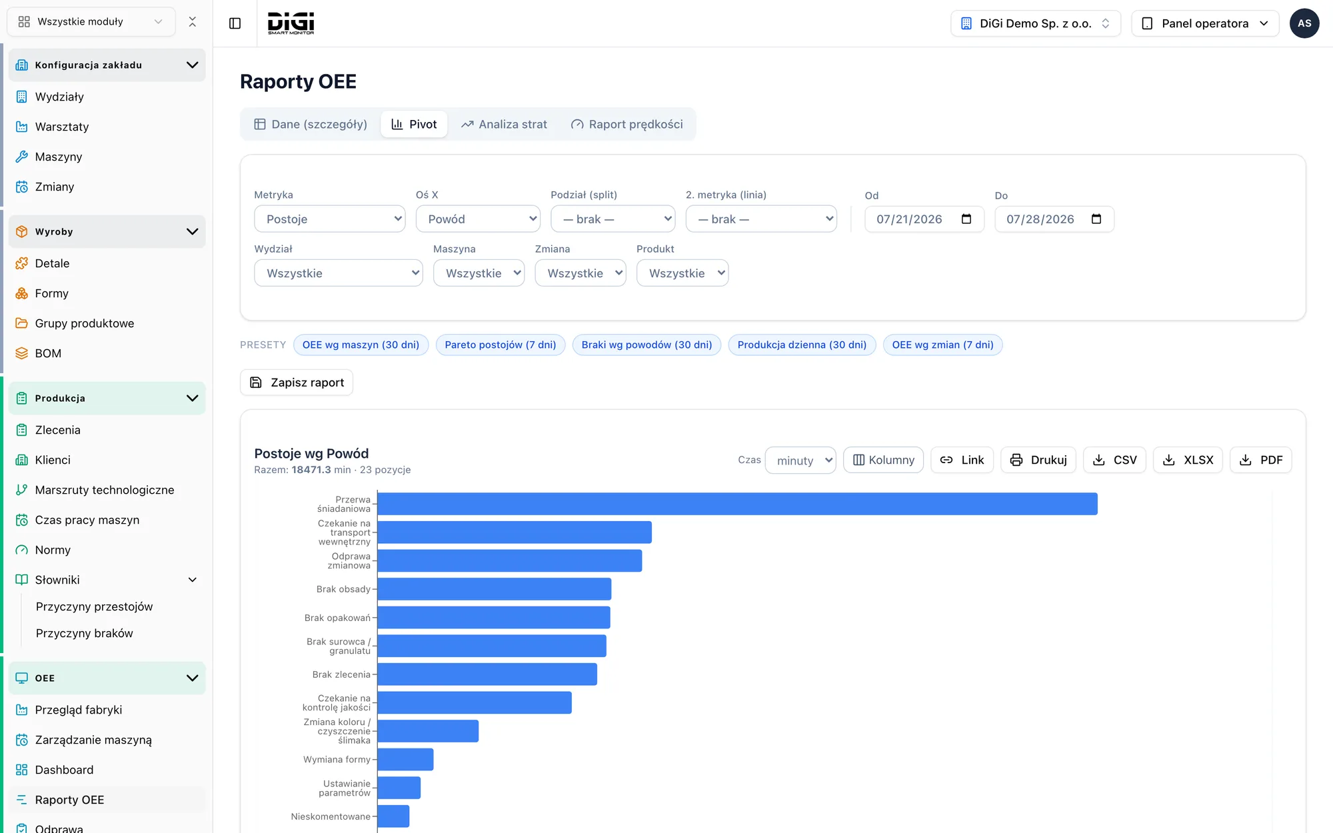Click the Maszyny wrench icon

click(x=22, y=157)
